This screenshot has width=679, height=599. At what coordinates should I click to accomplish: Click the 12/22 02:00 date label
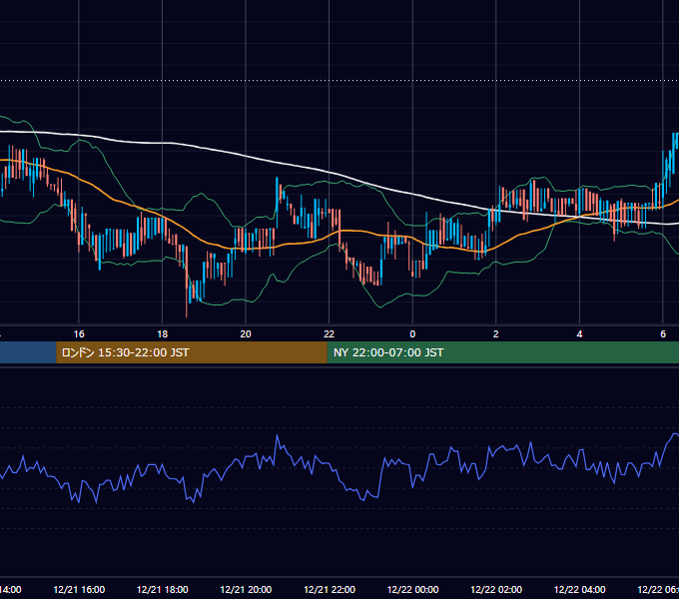click(x=496, y=589)
